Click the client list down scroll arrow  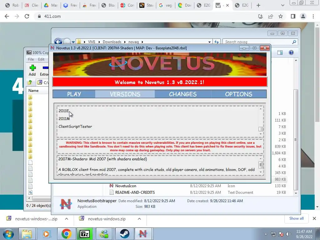point(261,134)
